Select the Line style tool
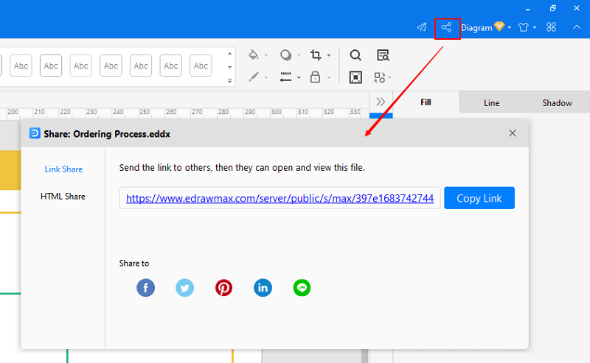 tap(286, 77)
